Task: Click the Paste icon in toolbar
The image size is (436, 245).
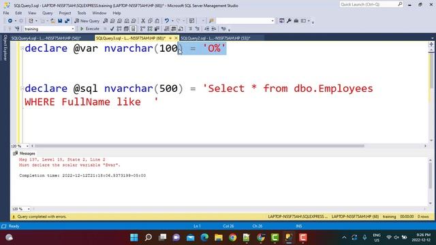Action: click(x=157, y=21)
